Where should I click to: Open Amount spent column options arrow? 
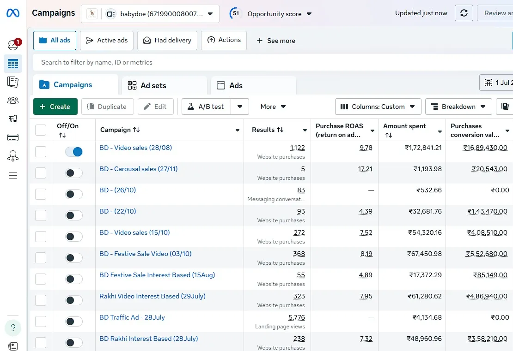[x=440, y=131]
